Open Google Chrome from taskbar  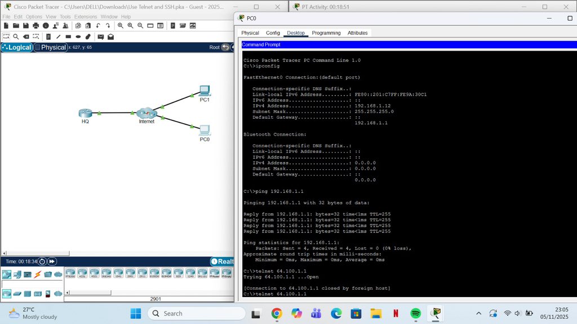pos(277,313)
